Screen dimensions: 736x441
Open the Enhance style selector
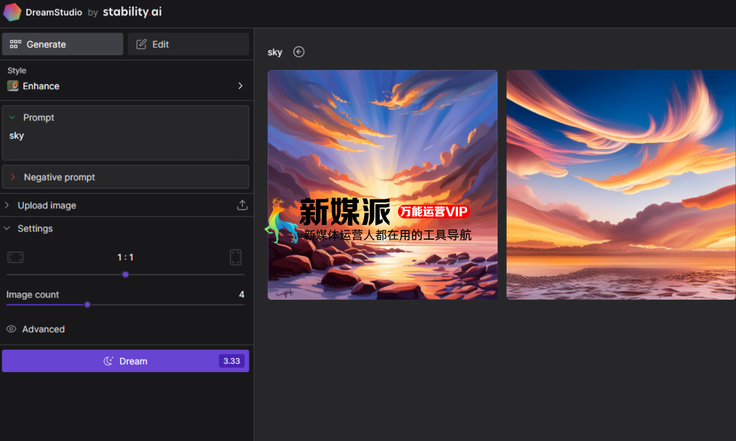tap(125, 86)
